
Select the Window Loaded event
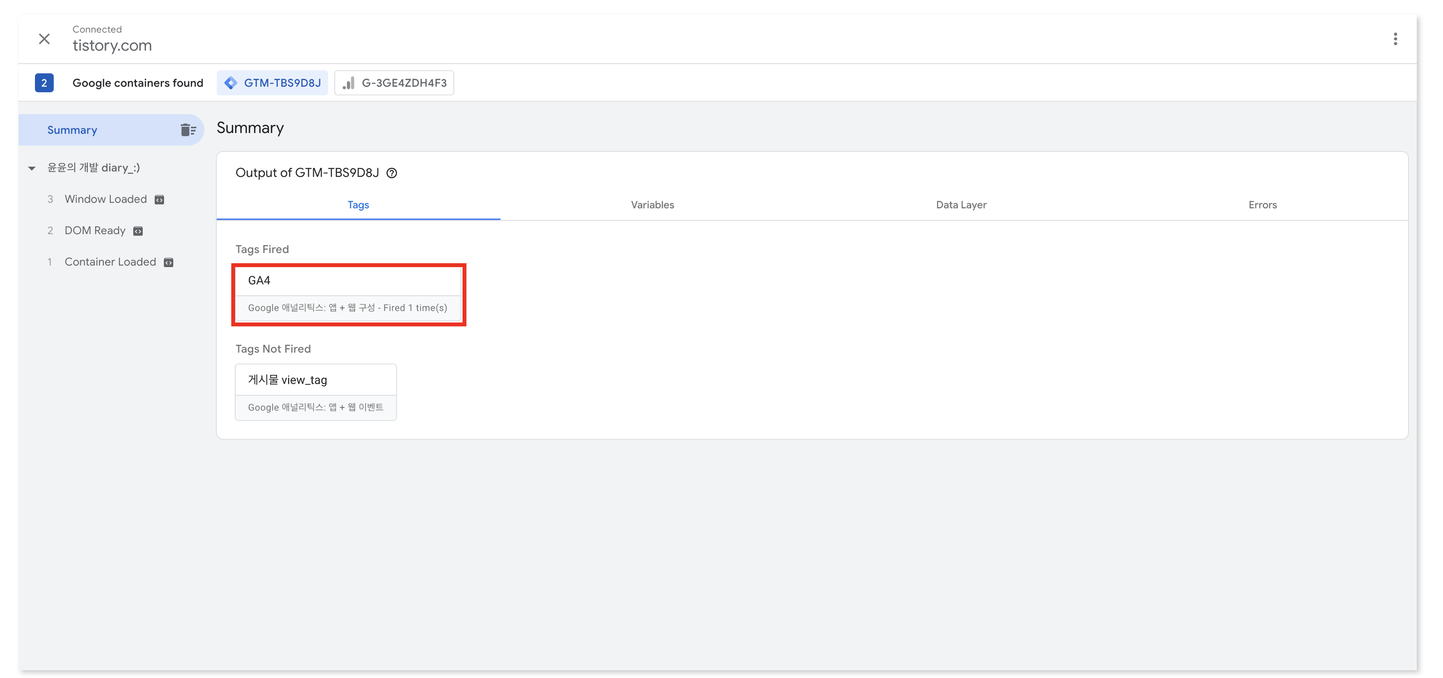(105, 199)
